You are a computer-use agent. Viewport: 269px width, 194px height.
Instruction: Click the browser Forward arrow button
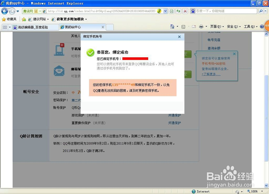[12, 11]
